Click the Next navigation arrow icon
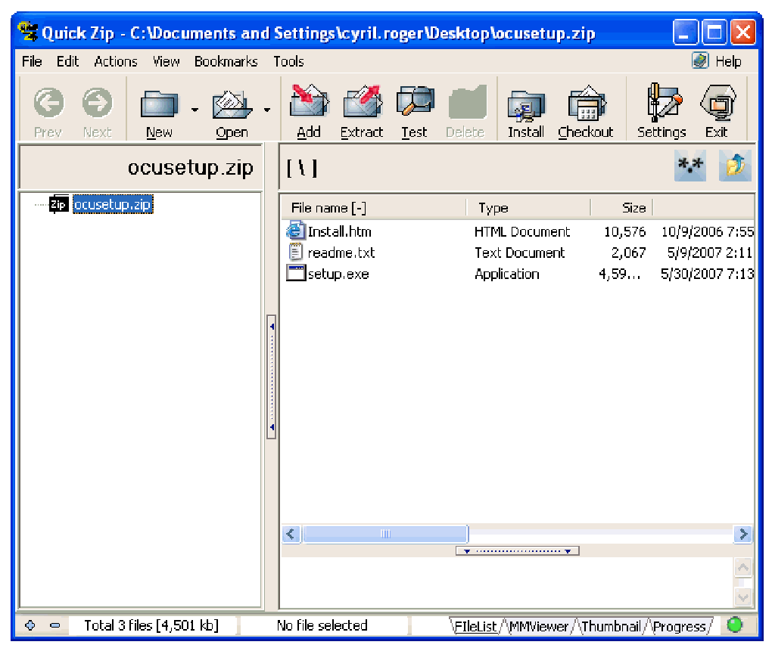The image size is (772, 651). point(97,103)
